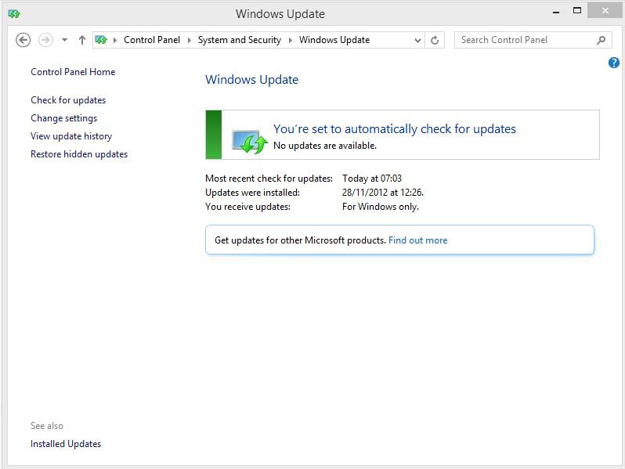Open Help with the blue question mark
The image size is (625, 469).
614,63
